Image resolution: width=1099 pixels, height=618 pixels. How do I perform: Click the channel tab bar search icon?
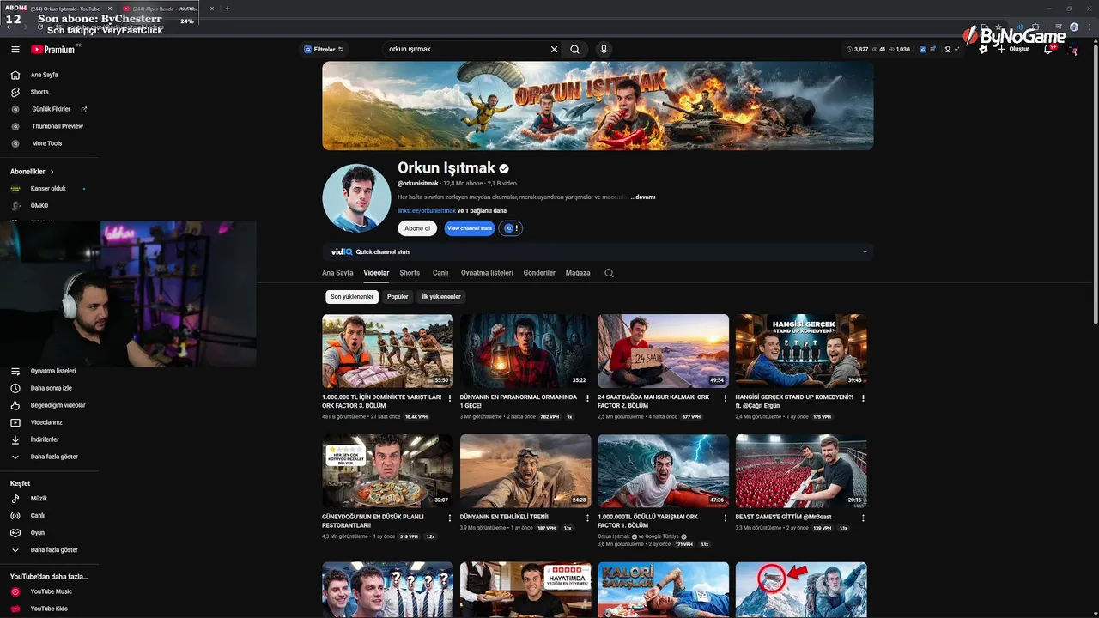coord(609,273)
